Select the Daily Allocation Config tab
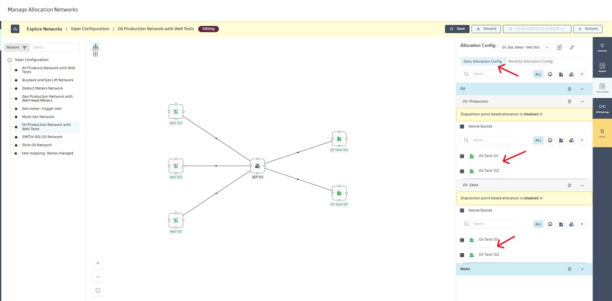The height and width of the screenshot is (301, 612). tap(482, 61)
